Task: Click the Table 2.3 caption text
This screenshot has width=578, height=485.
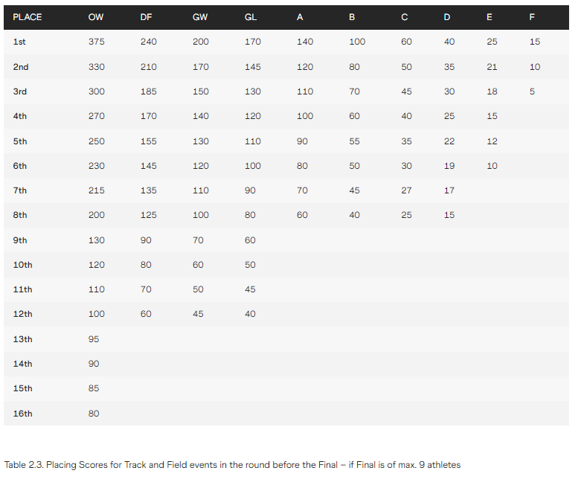Action: 233,465
